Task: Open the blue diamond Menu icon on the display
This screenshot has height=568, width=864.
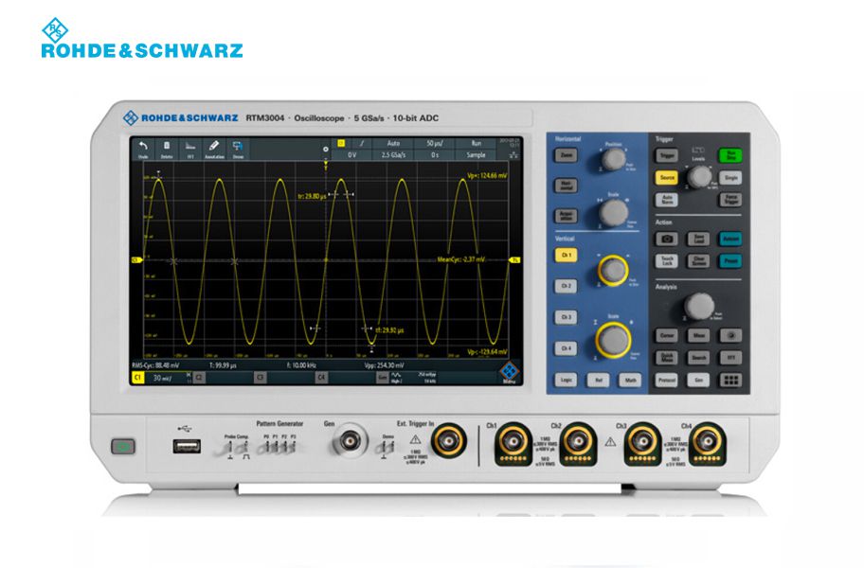Action: [x=510, y=371]
